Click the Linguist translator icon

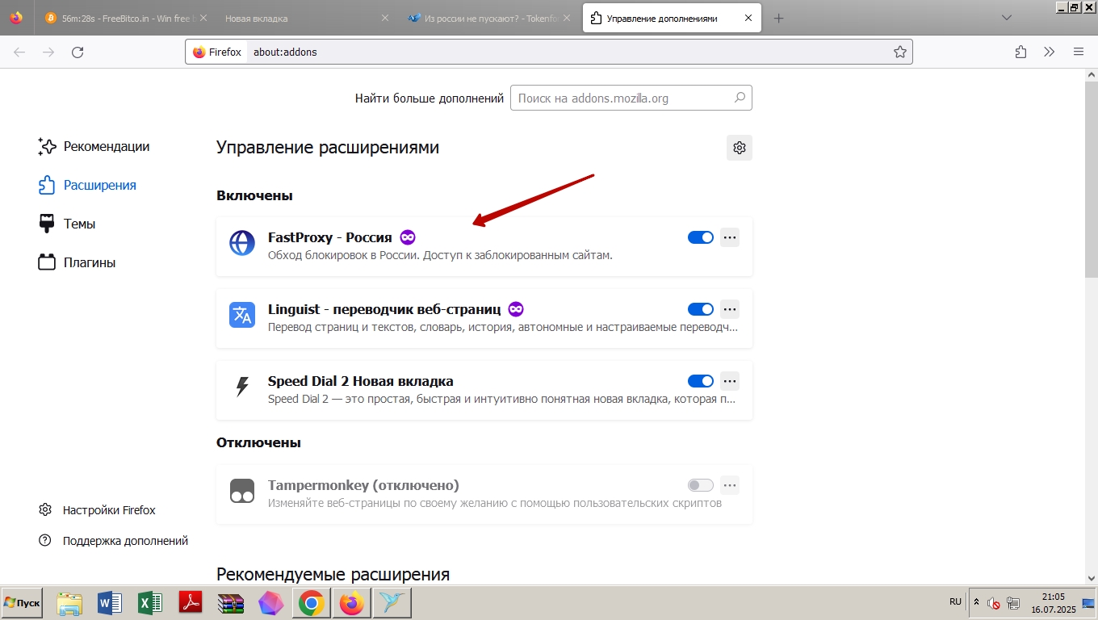242,315
